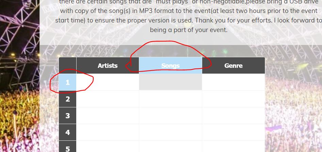The image size is (322, 152).
Task: Select the highlighted Songs column header
Action: pos(171,65)
